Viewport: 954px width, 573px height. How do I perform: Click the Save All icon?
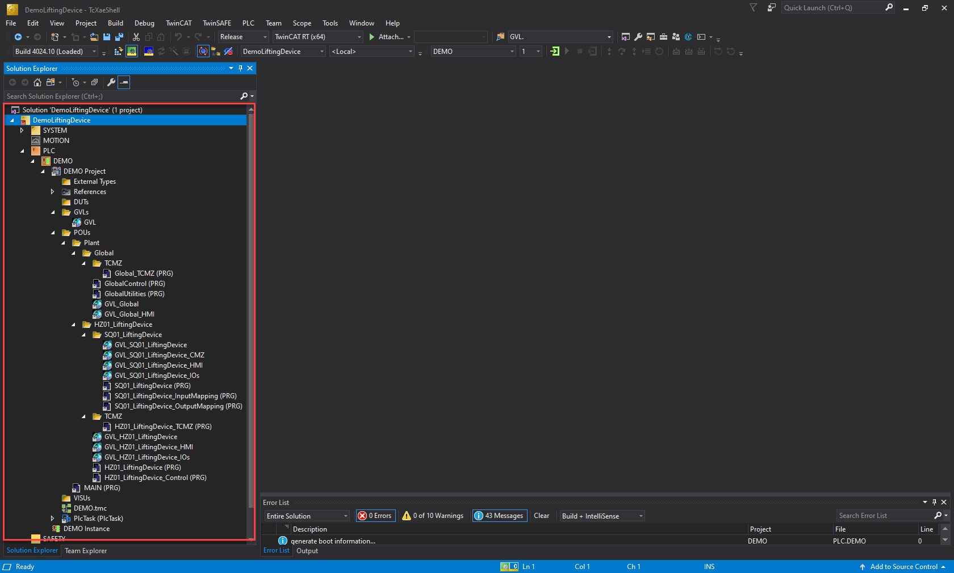point(119,37)
